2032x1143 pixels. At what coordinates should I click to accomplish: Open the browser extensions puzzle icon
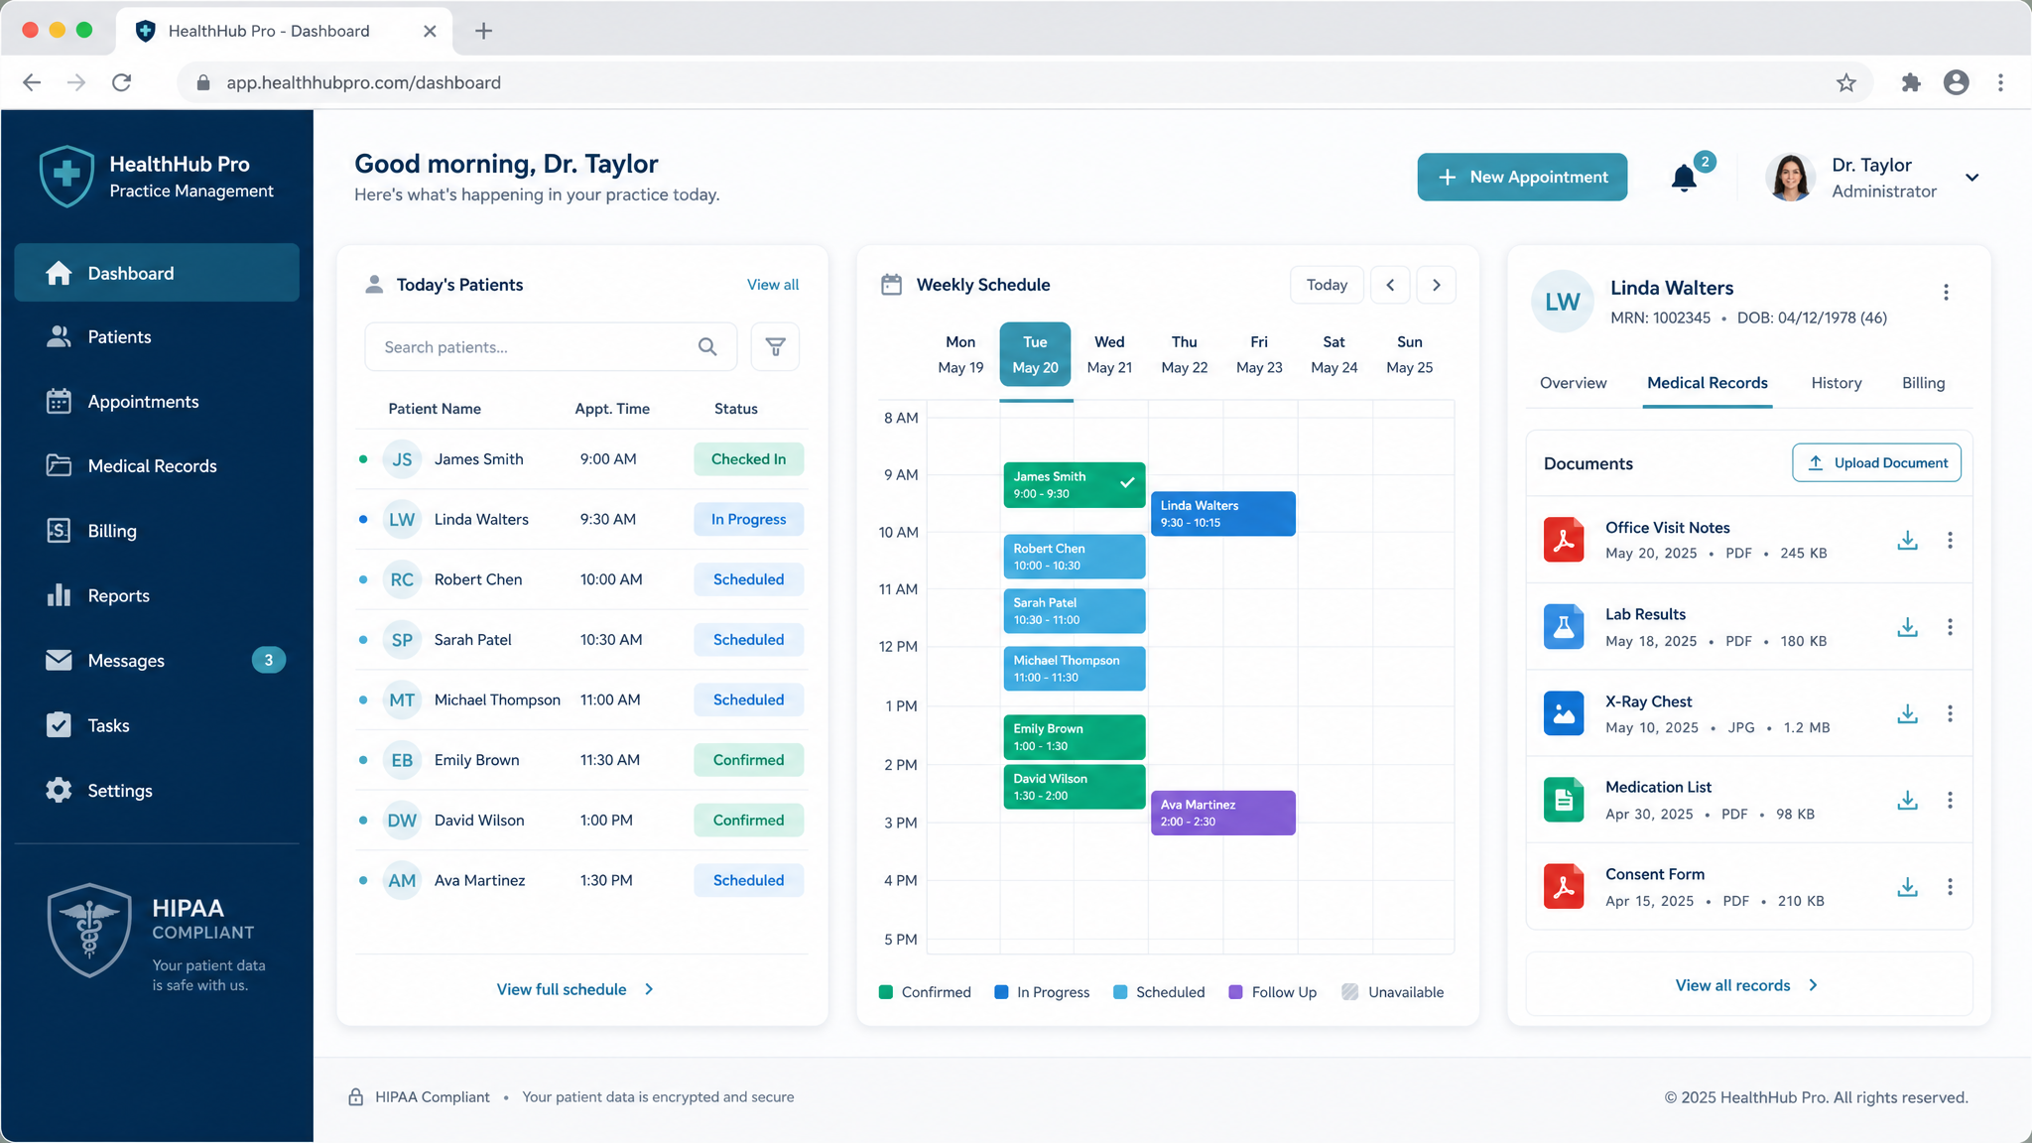pos(1911,82)
